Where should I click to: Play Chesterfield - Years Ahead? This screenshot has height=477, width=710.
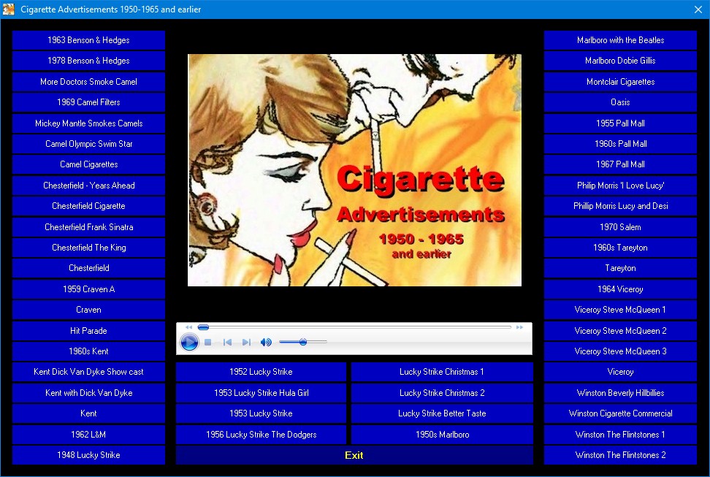[89, 186]
